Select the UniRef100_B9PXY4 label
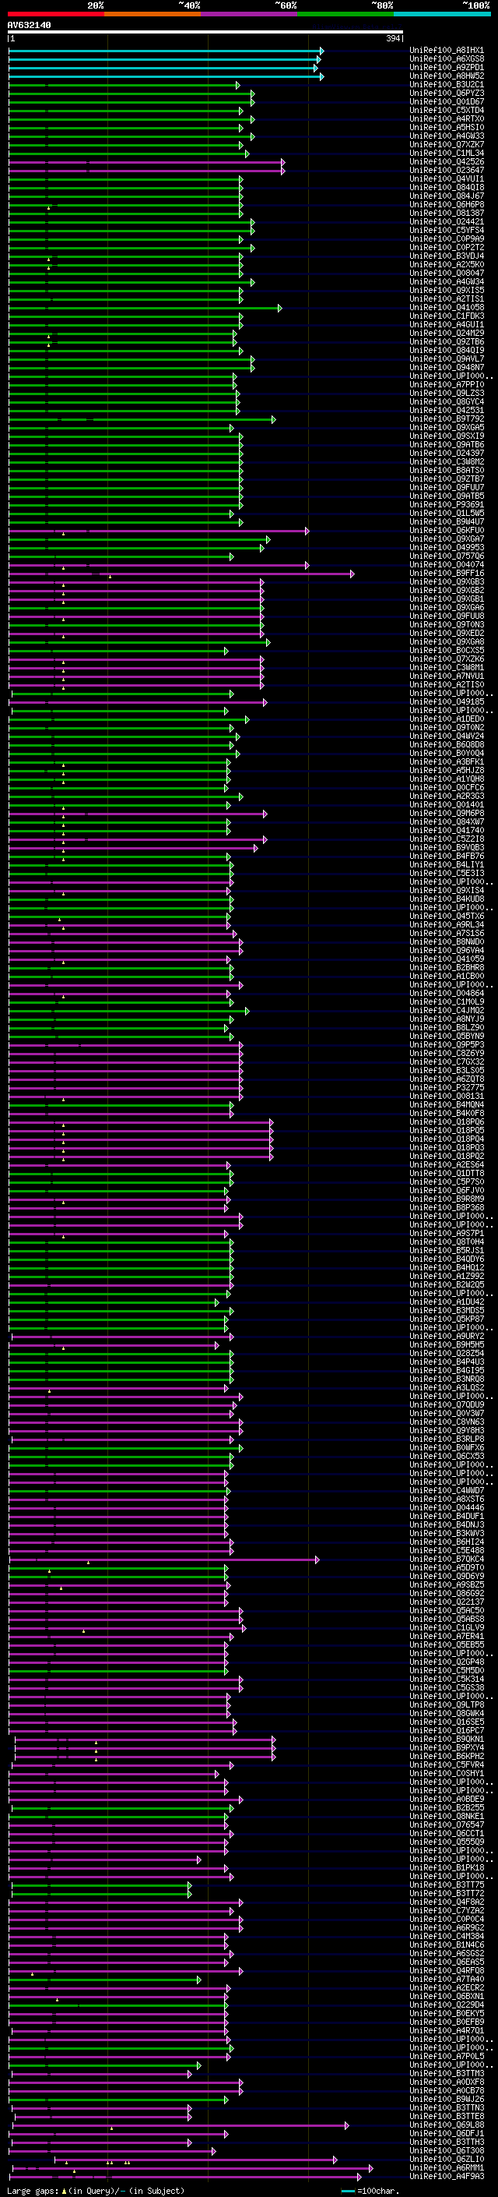The height and width of the screenshot is (2197, 498). [x=447, y=1747]
